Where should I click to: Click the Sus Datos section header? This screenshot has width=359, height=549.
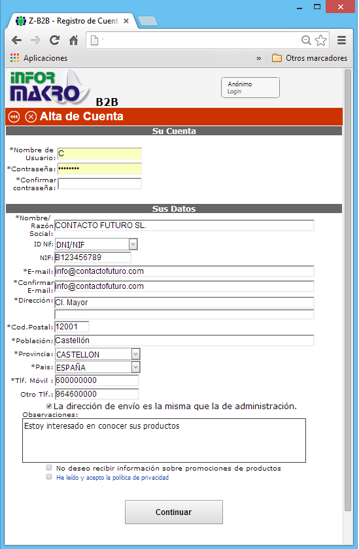(174, 208)
